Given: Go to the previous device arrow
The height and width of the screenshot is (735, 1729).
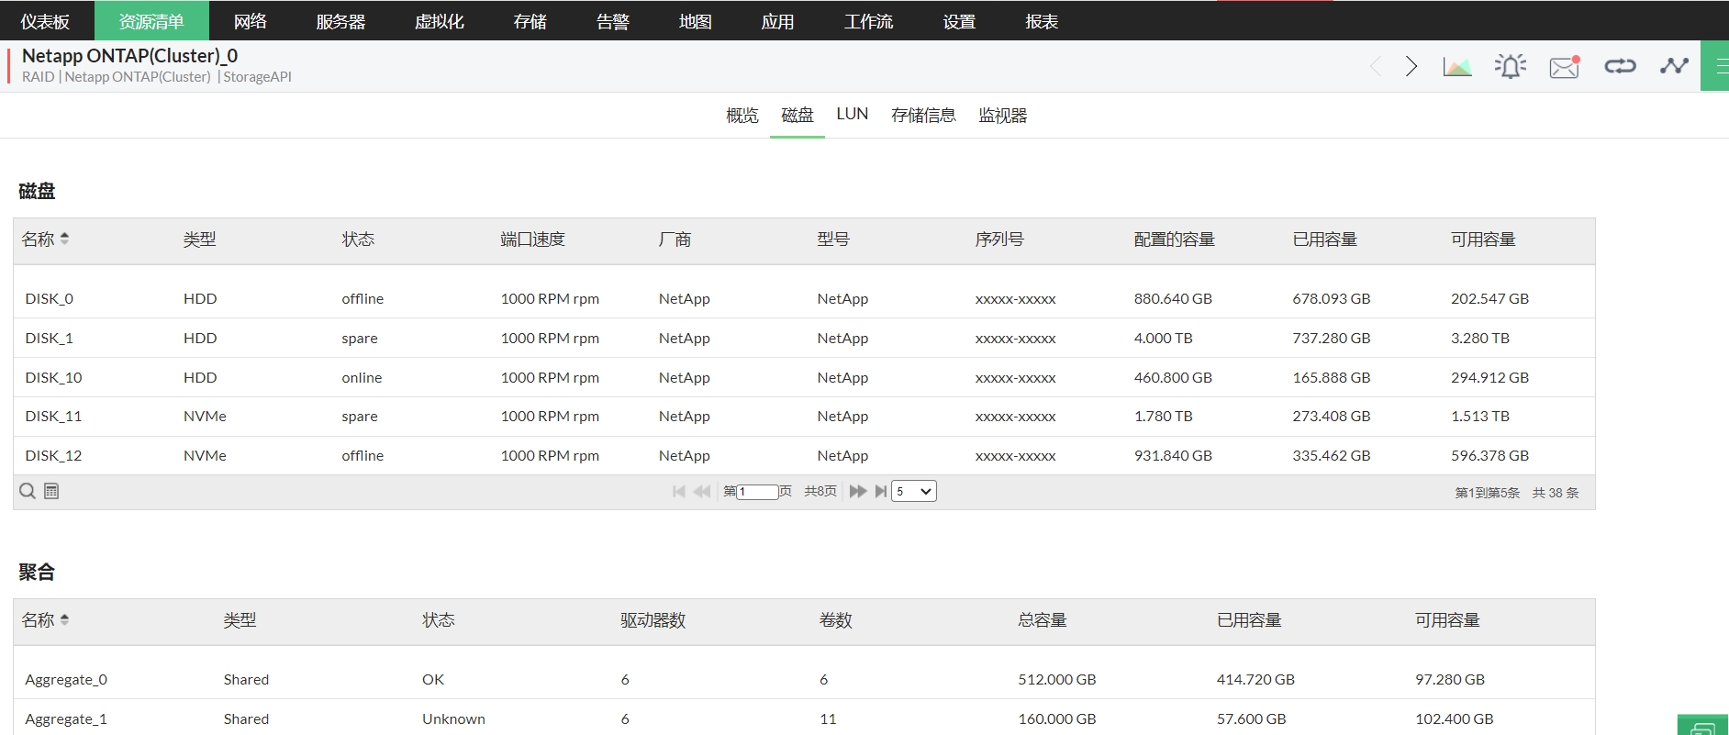Looking at the screenshot, I should tap(1375, 66).
